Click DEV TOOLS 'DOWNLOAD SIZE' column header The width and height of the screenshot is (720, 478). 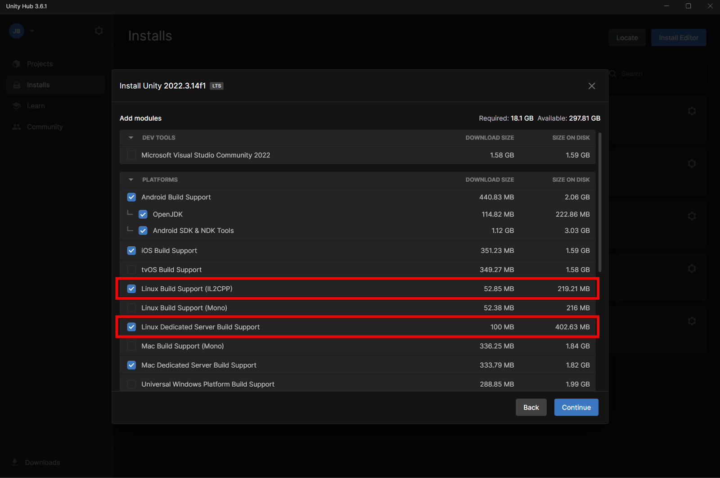click(490, 138)
